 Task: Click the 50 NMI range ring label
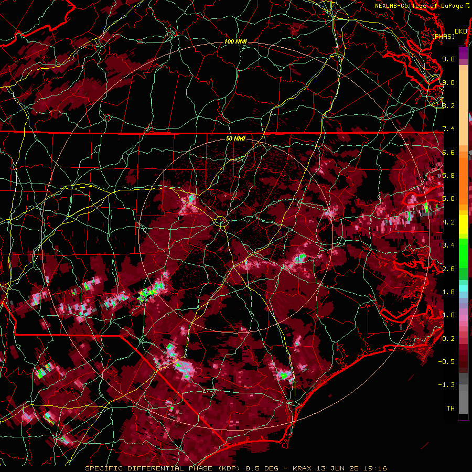pyautogui.click(x=235, y=138)
